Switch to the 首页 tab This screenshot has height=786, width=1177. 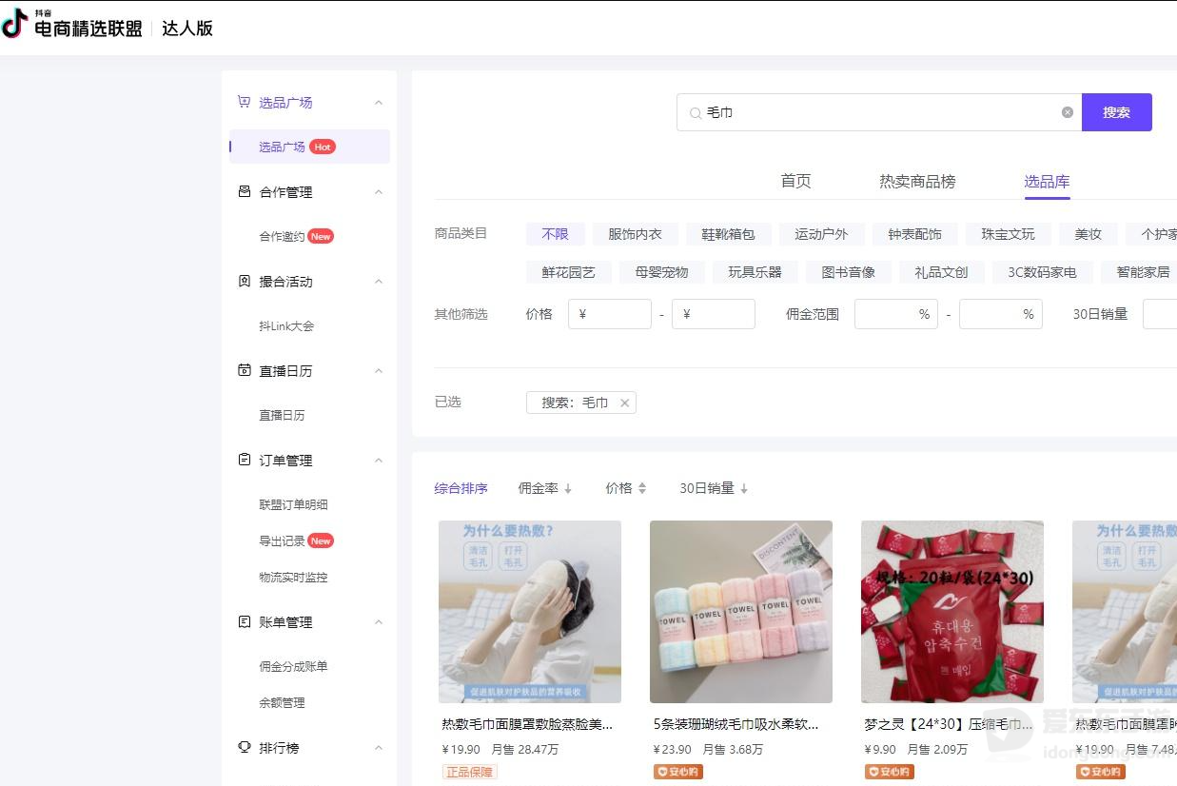pos(795,181)
